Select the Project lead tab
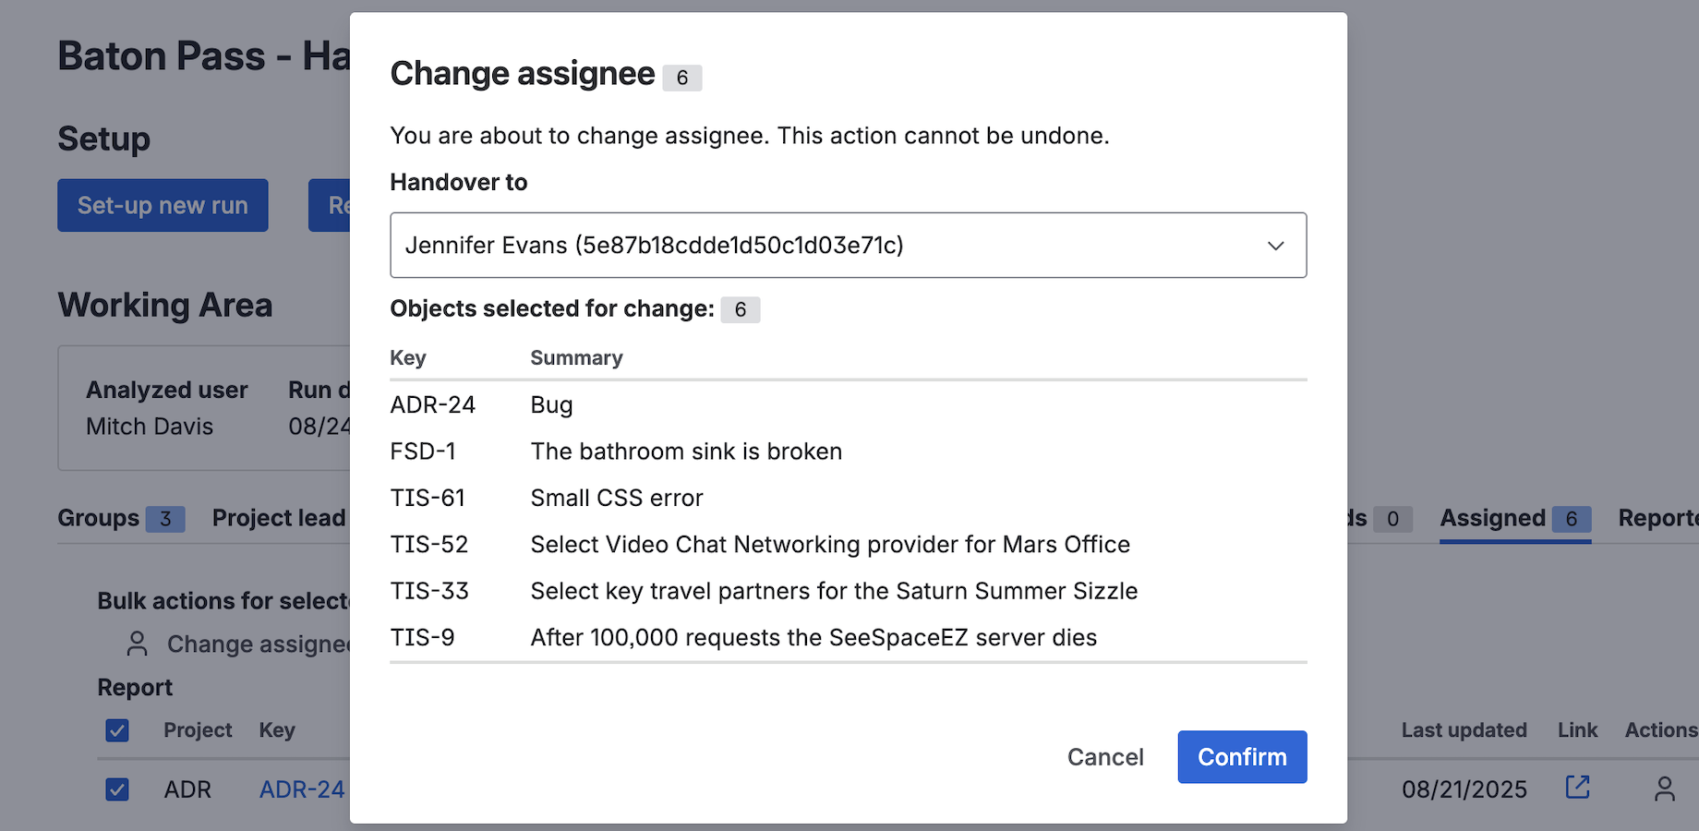1699x831 pixels. click(278, 518)
